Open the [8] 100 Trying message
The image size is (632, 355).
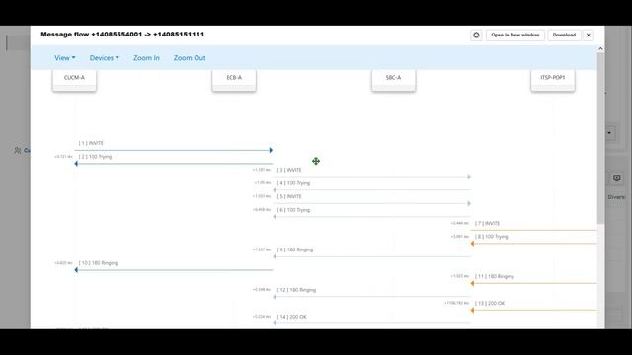[492, 237]
